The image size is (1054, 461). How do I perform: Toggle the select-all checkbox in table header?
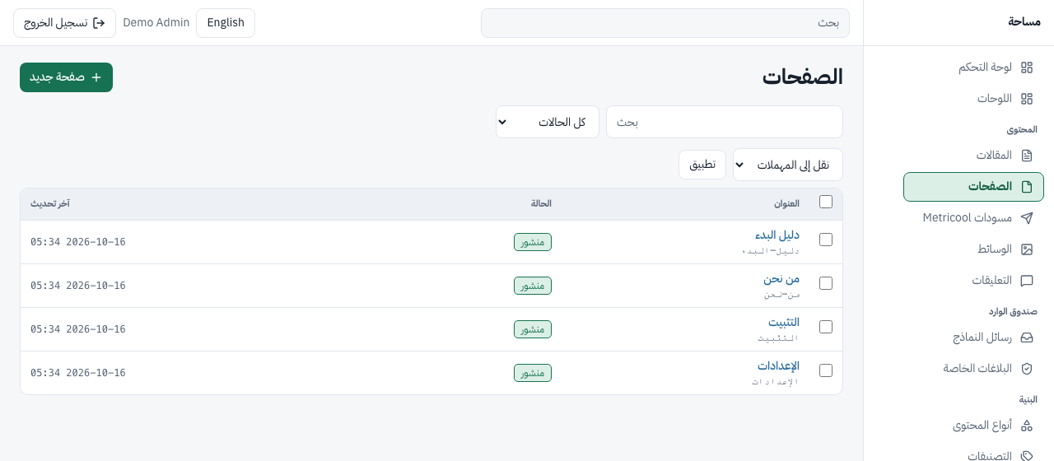pyautogui.click(x=826, y=202)
